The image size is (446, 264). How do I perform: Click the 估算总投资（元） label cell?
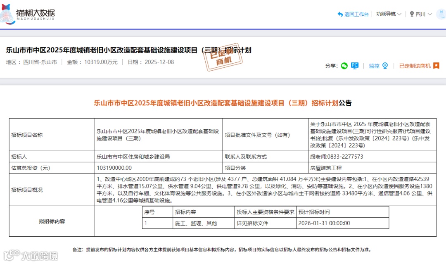tap(52, 168)
